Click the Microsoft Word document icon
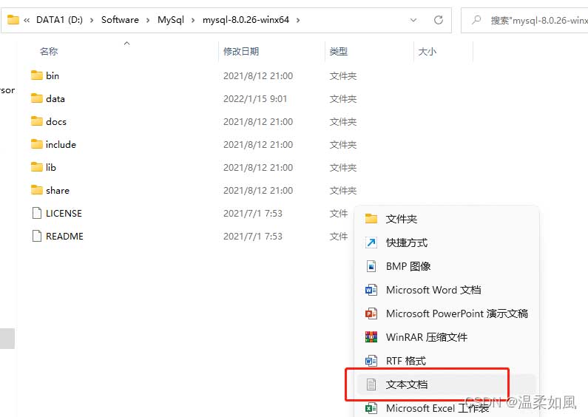Screen dimensions: 588x417 pyautogui.click(x=371, y=290)
